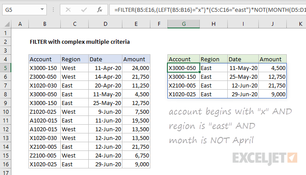Click the results table 'Amount' header in column J
Image resolution: width=306 pixels, height=175 pixels.
click(273, 59)
